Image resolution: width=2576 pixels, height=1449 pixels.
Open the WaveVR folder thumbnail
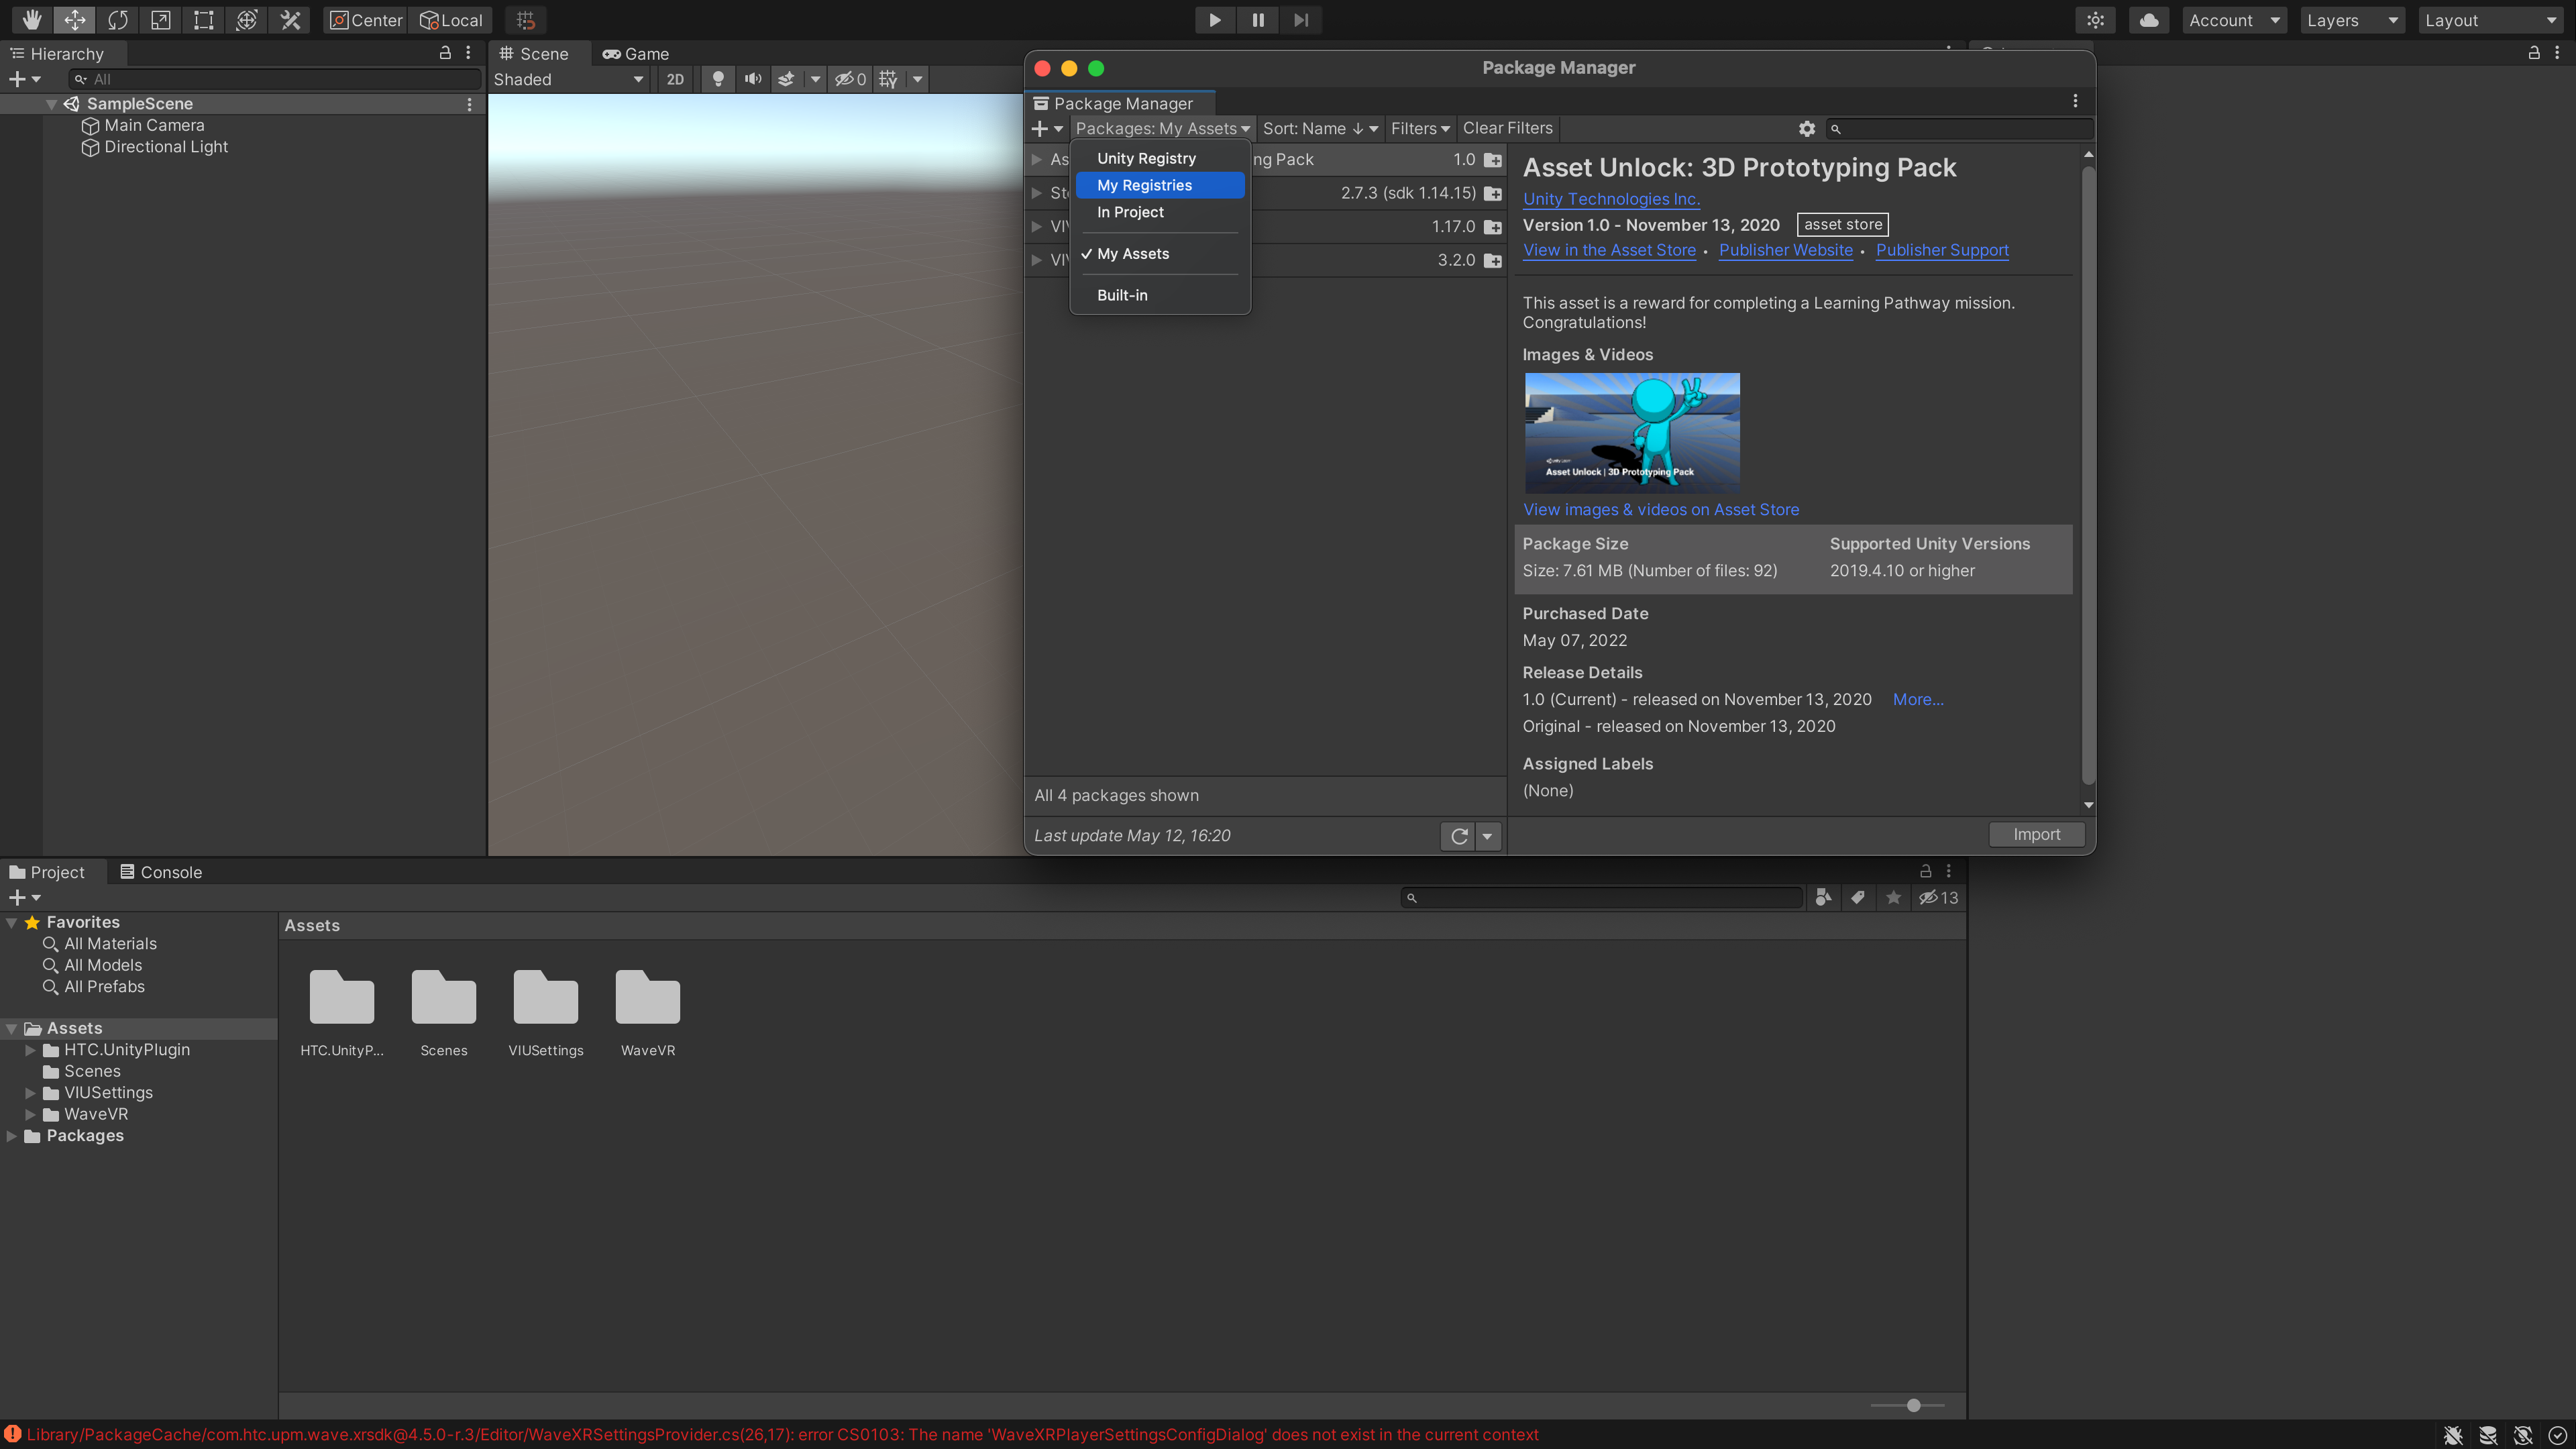[647, 999]
